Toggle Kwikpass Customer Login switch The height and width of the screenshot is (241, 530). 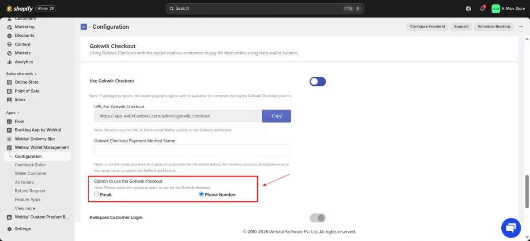point(318,218)
